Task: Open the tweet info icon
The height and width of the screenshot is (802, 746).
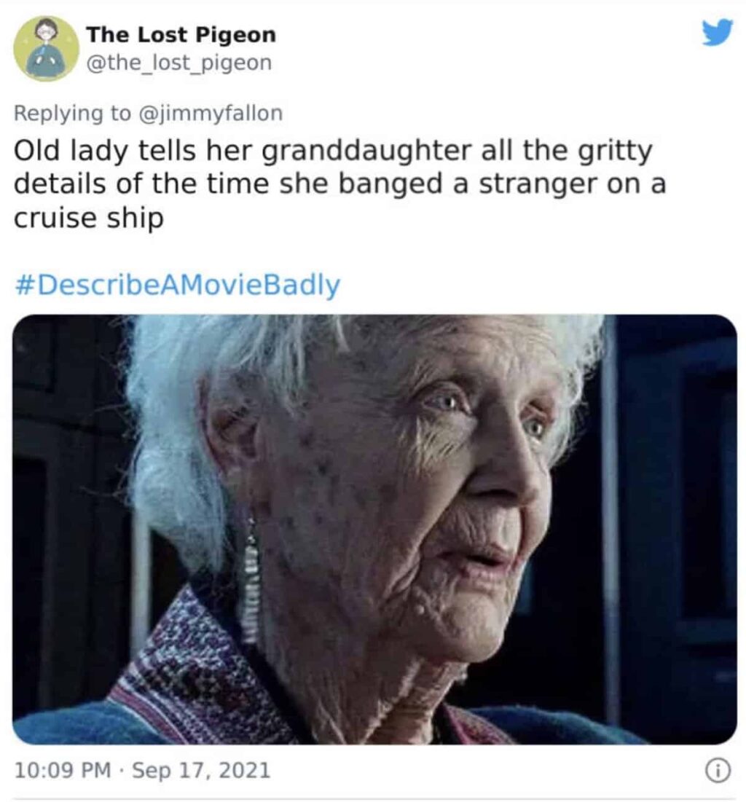Action: tap(718, 771)
